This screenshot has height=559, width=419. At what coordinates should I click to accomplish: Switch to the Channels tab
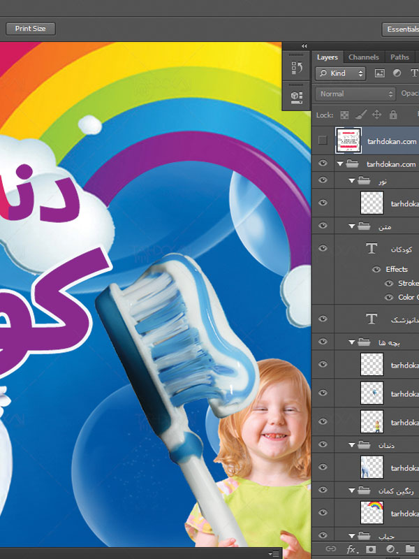(x=363, y=57)
